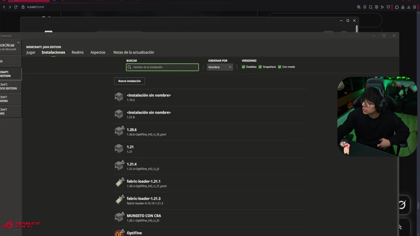Viewport: 420px width, 236px height.
Task: Click 1.20.6-OptiFine_HD_U_I9_pre1 version text
Action: click(146, 134)
